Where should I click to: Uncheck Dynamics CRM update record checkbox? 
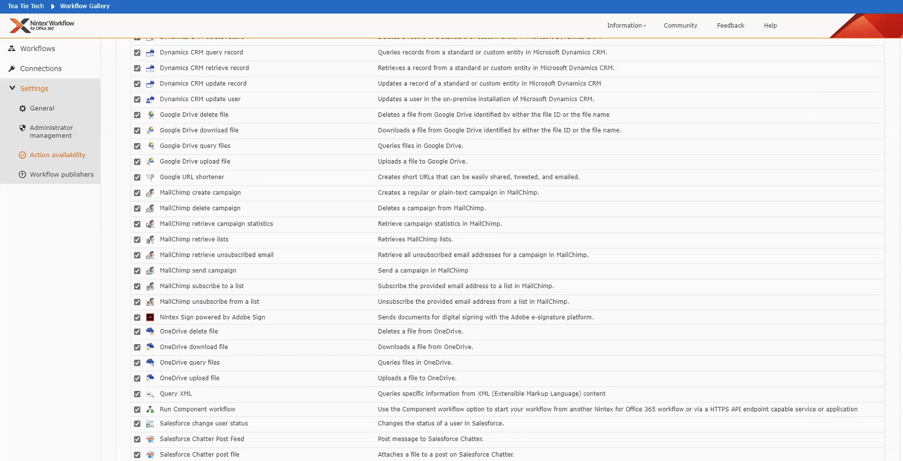(137, 84)
